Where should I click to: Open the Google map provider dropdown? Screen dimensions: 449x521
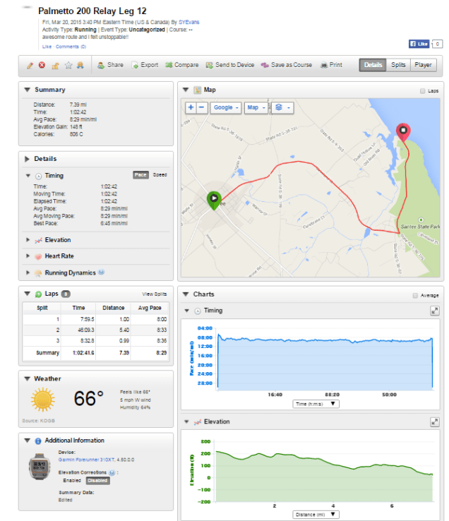[224, 108]
